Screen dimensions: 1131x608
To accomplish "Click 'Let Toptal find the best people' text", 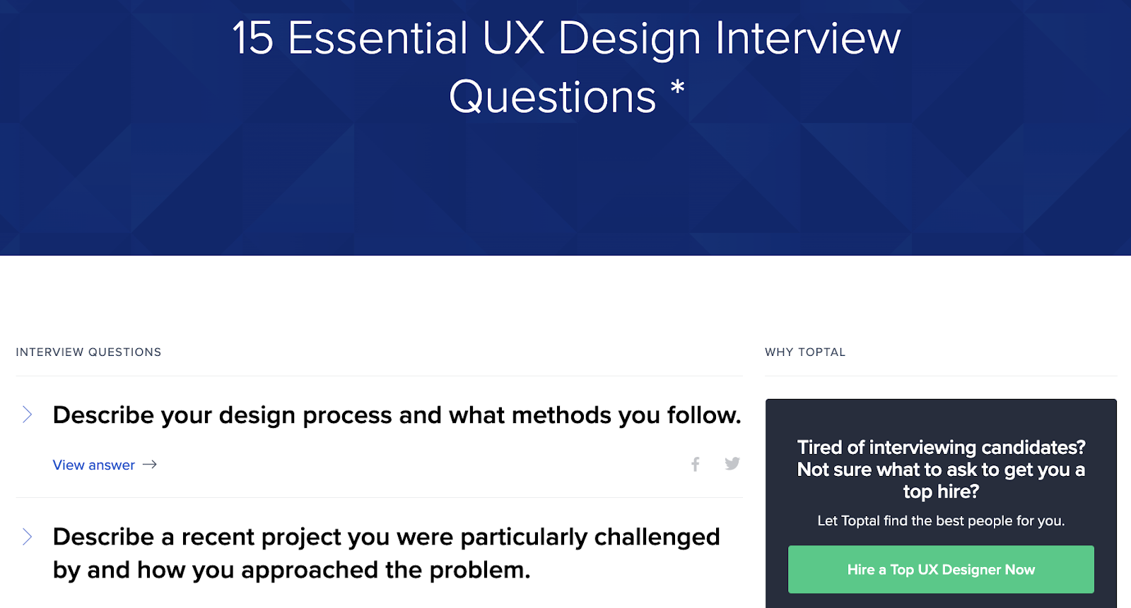I will [x=941, y=520].
